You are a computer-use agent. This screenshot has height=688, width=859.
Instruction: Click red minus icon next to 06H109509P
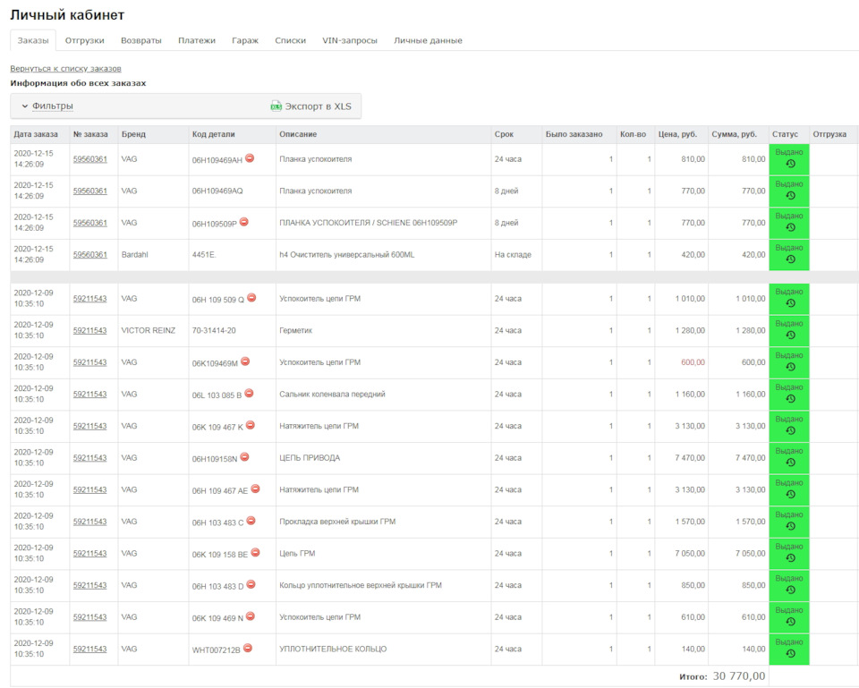[x=244, y=222]
